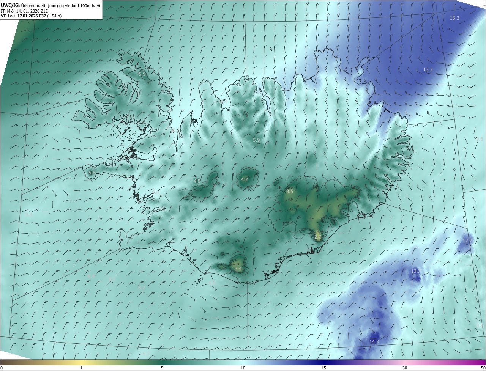Click the initial time line 'IT: Mið. 14. 01. 2026 21Z'
Viewport: 486px width, 371px height.
tap(24, 11)
